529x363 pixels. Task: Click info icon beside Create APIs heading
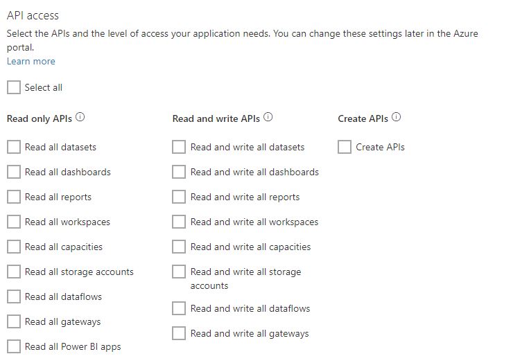click(397, 118)
